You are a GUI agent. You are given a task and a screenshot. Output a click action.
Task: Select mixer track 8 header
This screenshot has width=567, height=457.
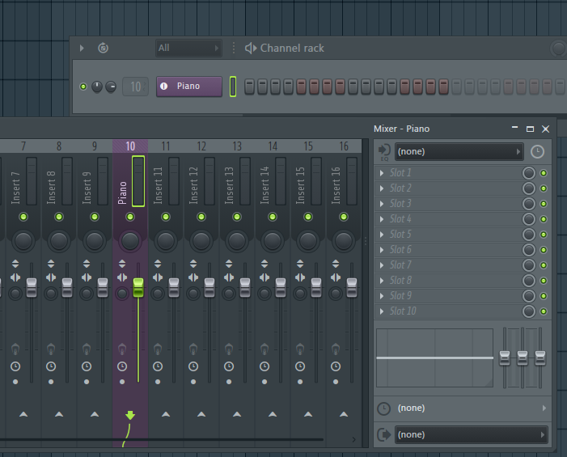(59, 146)
